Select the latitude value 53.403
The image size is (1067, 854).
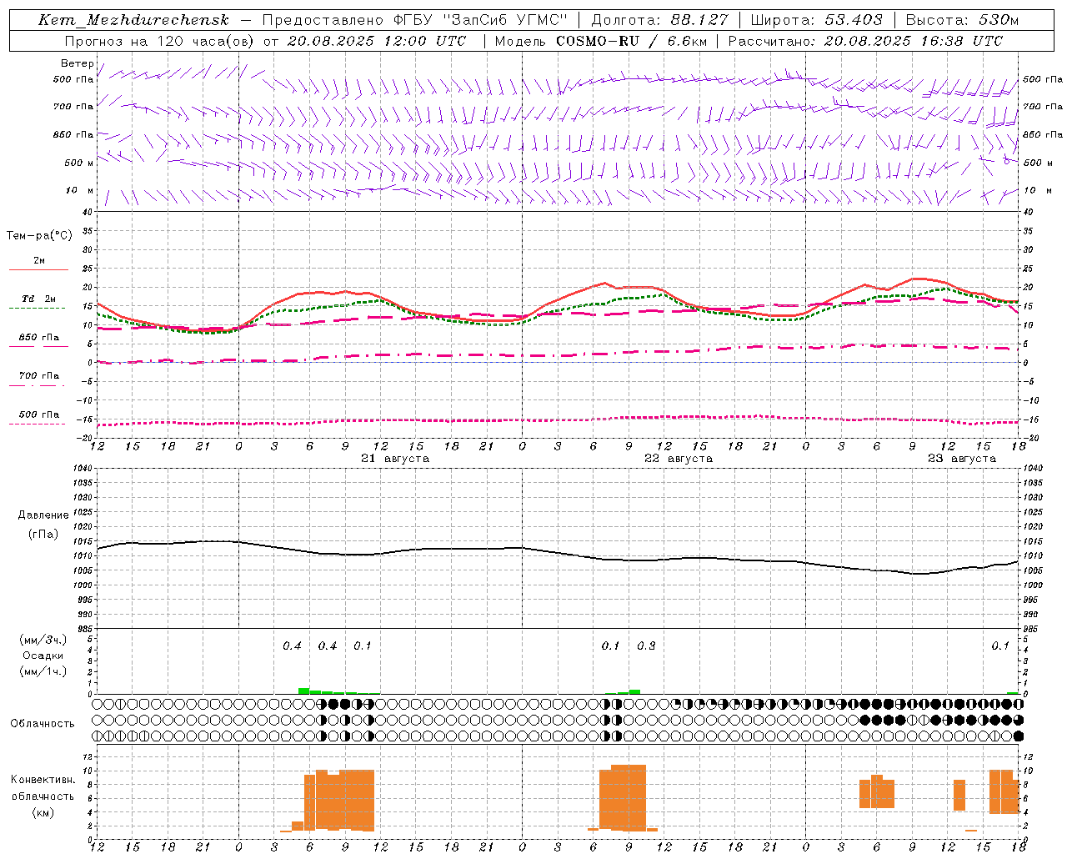click(x=854, y=20)
